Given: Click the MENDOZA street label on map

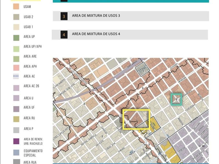Looking at the screenshot, I should [182, 80].
